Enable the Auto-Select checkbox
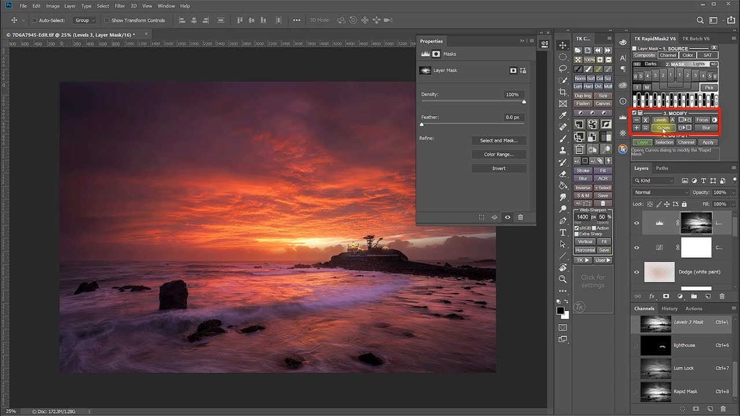 tap(34, 20)
